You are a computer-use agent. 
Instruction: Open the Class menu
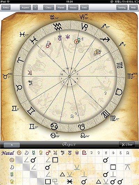(x=49, y=8)
